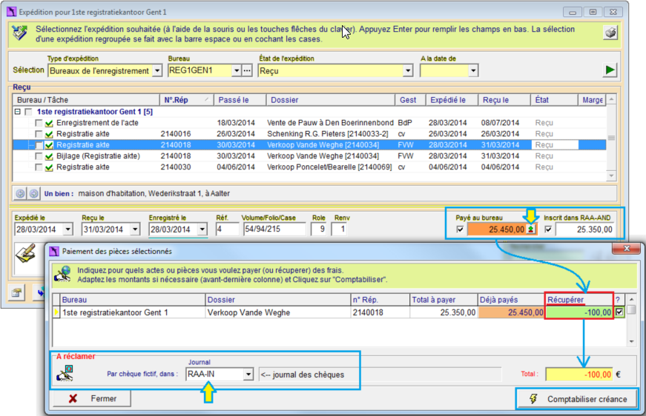Image resolution: width=646 pixels, height=416 pixels.
Task: Open the Enregistré le date picker
Action: [x=202, y=229]
